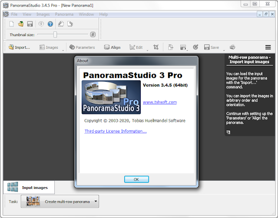Open the Images menu
The height and width of the screenshot is (218, 278).
point(43,14)
